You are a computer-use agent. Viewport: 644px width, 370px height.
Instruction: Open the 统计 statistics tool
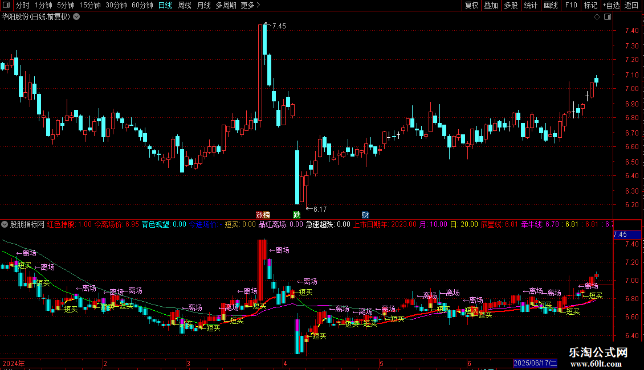point(531,5)
